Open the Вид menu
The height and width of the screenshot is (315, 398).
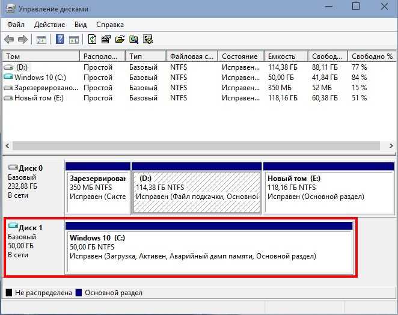tap(81, 25)
